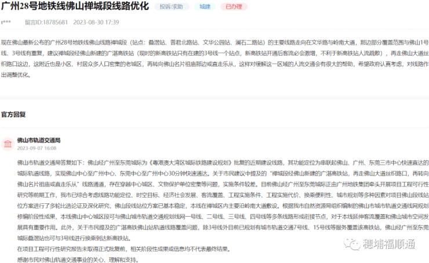
Task: Open the 佛山市轨道交通局 agency name
Action: 39,140
